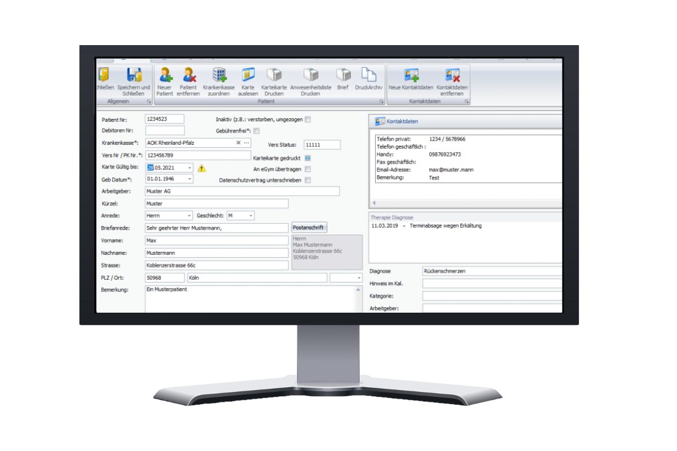This screenshot has width=677, height=451.
Task: Check Datenschutzvertrag unterschrieben
Action: [x=307, y=180]
